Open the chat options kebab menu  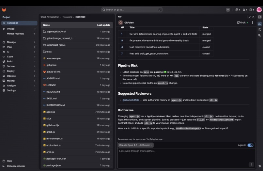(x=253, y=23)
